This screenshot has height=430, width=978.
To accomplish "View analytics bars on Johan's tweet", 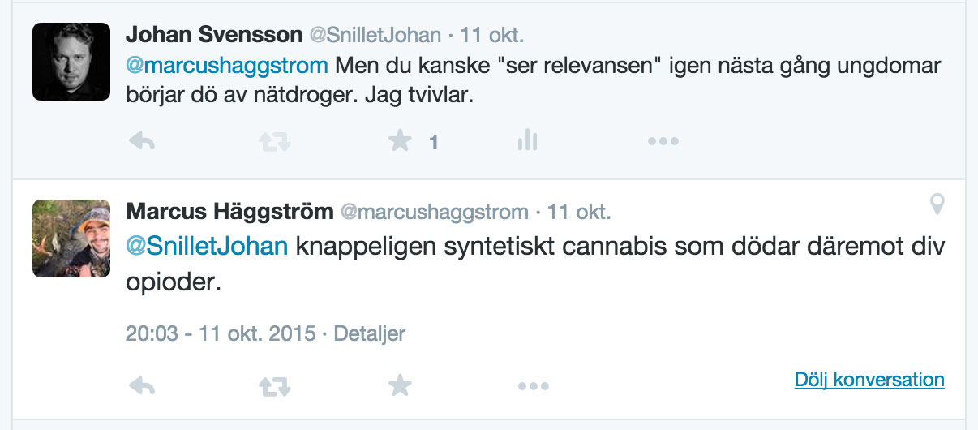I will pyautogui.click(x=527, y=141).
